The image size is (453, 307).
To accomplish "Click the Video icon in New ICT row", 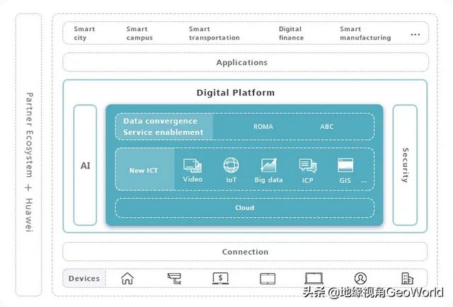I will coord(193,166).
